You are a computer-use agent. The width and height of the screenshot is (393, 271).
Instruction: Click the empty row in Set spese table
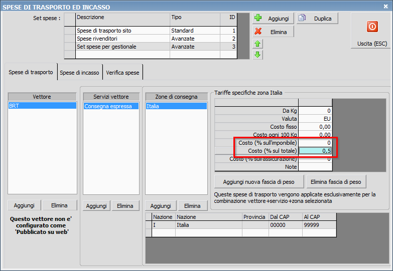coord(151,55)
